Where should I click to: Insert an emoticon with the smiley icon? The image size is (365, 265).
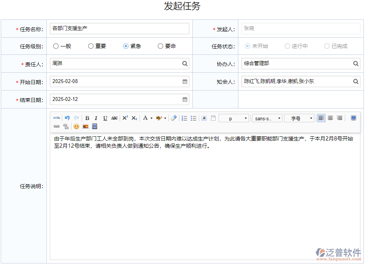(76, 126)
